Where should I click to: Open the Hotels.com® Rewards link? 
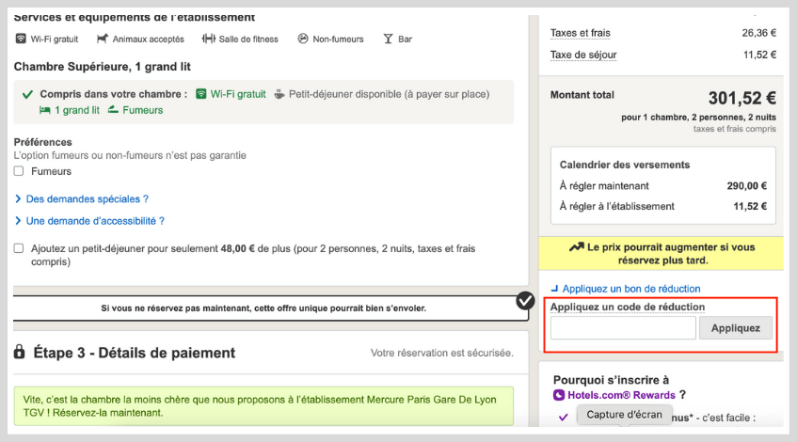pos(621,395)
